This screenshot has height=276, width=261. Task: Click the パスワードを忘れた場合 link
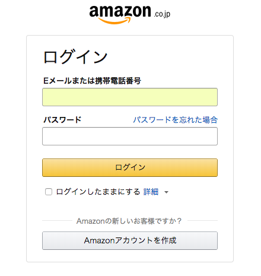(x=175, y=120)
